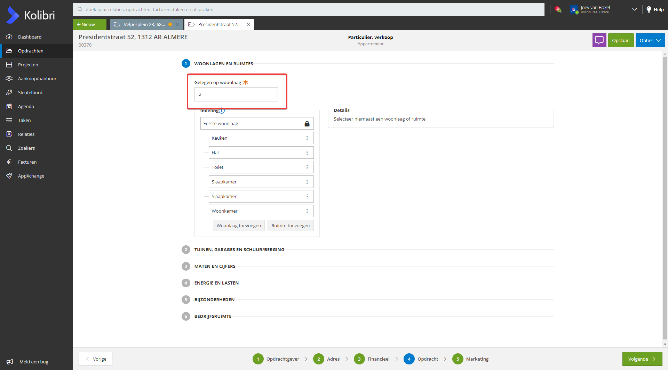Expand Tuinen, garages en schuur/berging section
This screenshot has width=668, height=370.
point(239,249)
